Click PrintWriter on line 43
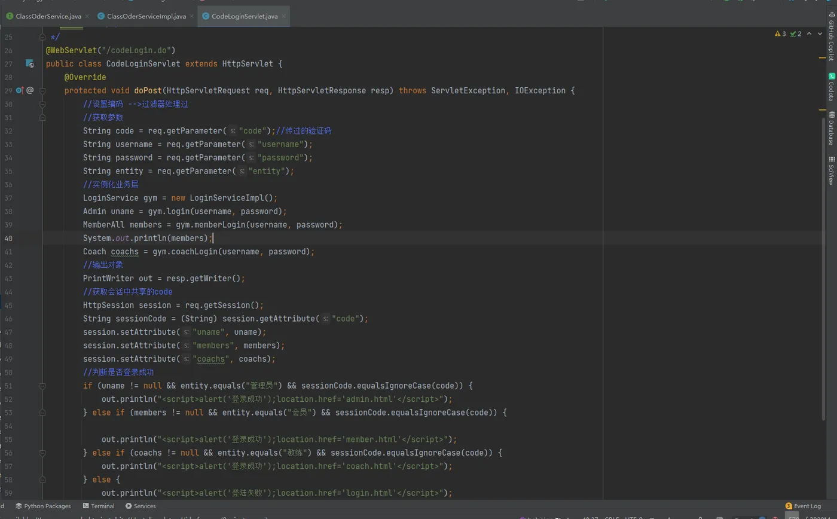The width and height of the screenshot is (837, 519). click(x=108, y=279)
